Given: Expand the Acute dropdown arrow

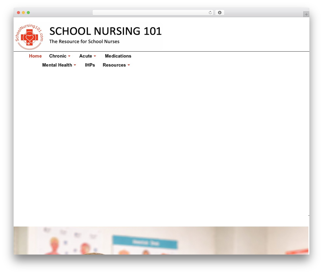Looking at the screenshot, I should [95, 56].
